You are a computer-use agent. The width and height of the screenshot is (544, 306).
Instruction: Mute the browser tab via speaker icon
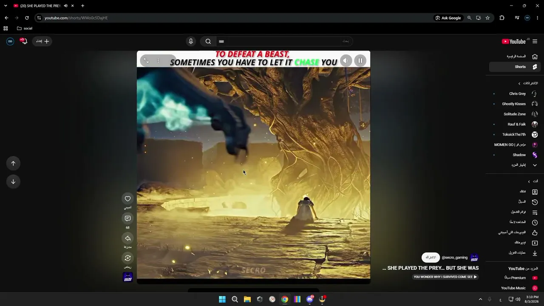65,6
